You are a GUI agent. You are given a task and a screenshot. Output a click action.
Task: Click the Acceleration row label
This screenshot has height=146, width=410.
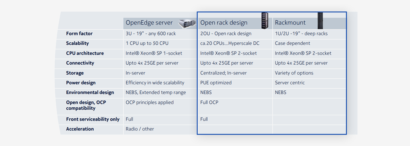coord(80,129)
